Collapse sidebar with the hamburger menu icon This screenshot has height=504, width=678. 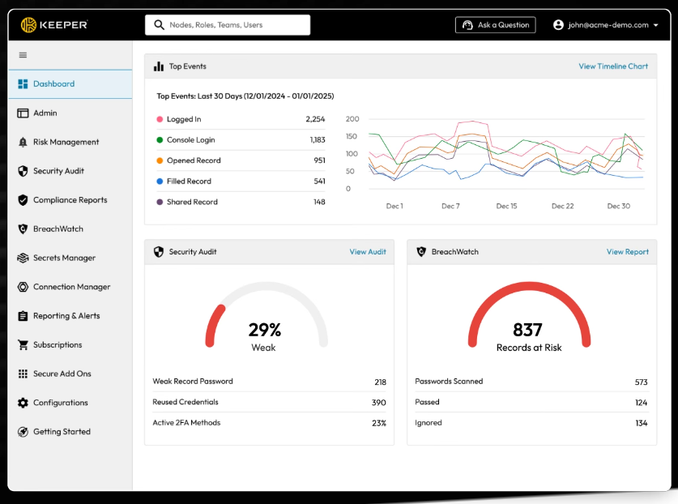tap(23, 55)
